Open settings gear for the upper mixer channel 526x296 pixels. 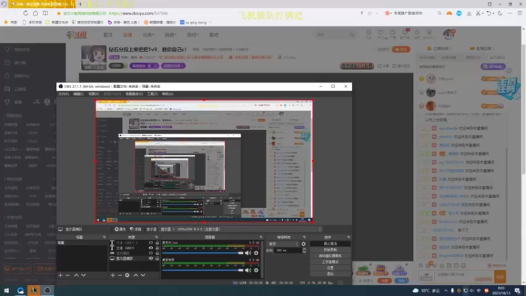[x=256, y=253]
